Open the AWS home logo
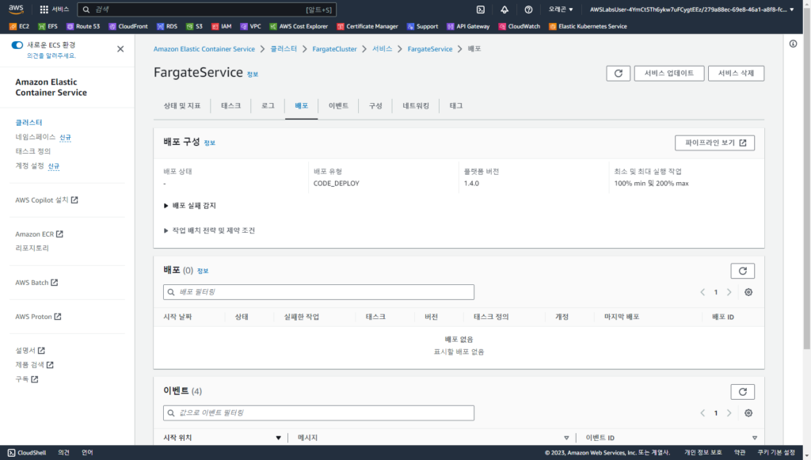 tap(16, 9)
